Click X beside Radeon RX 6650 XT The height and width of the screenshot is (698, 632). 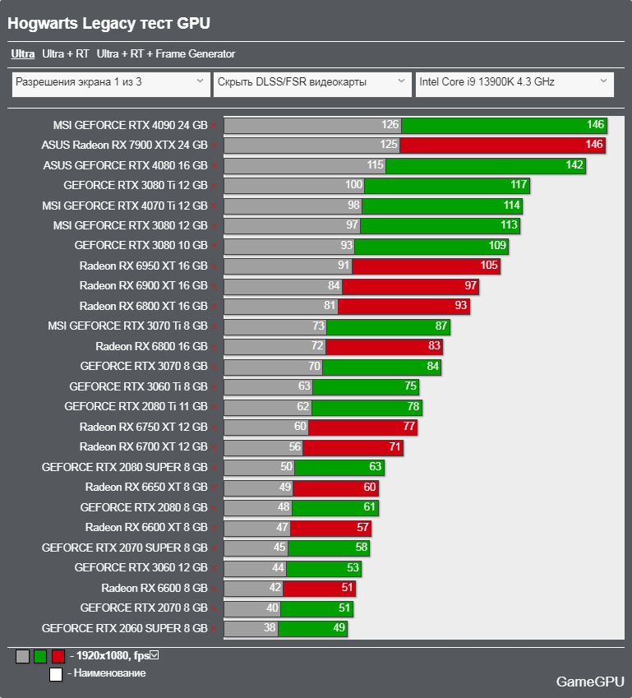pos(214,488)
